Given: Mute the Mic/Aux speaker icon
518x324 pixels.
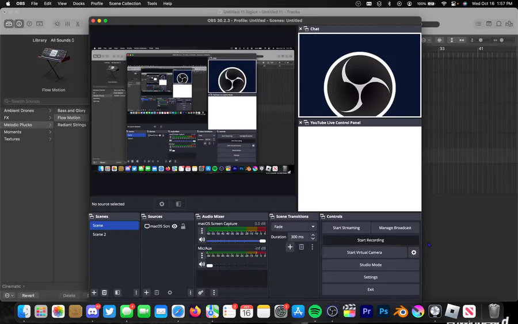Looking at the screenshot, I should (201, 265).
